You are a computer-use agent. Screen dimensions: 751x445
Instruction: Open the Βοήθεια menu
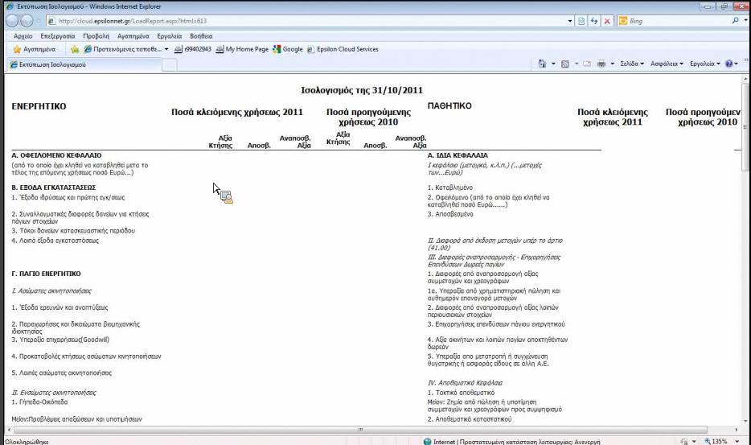coord(201,36)
